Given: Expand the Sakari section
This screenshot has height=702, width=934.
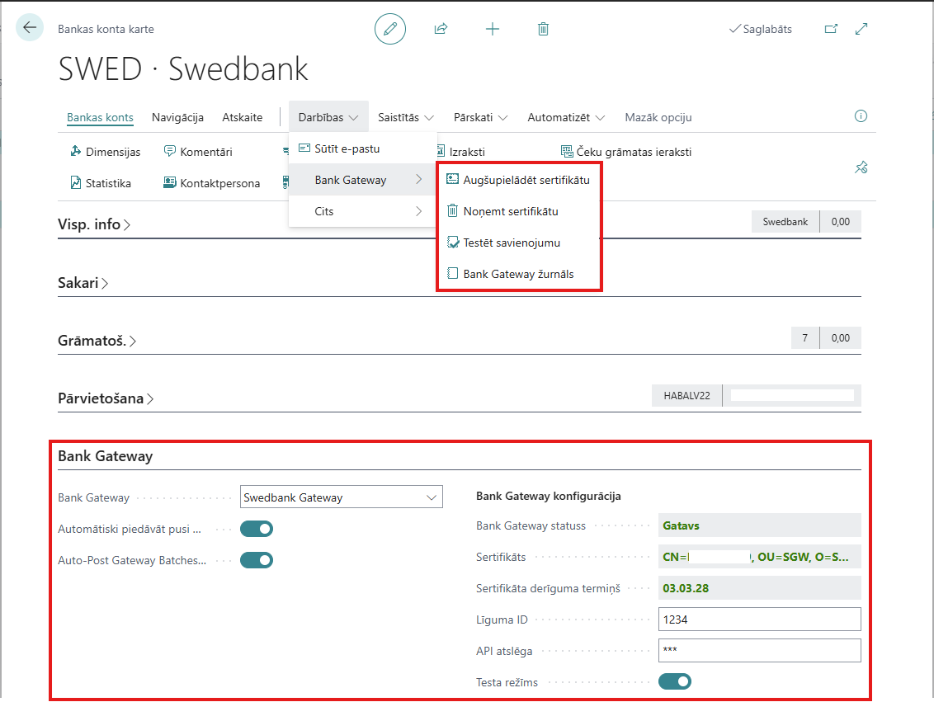Looking at the screenshot, I should click(x=83, y=283).
